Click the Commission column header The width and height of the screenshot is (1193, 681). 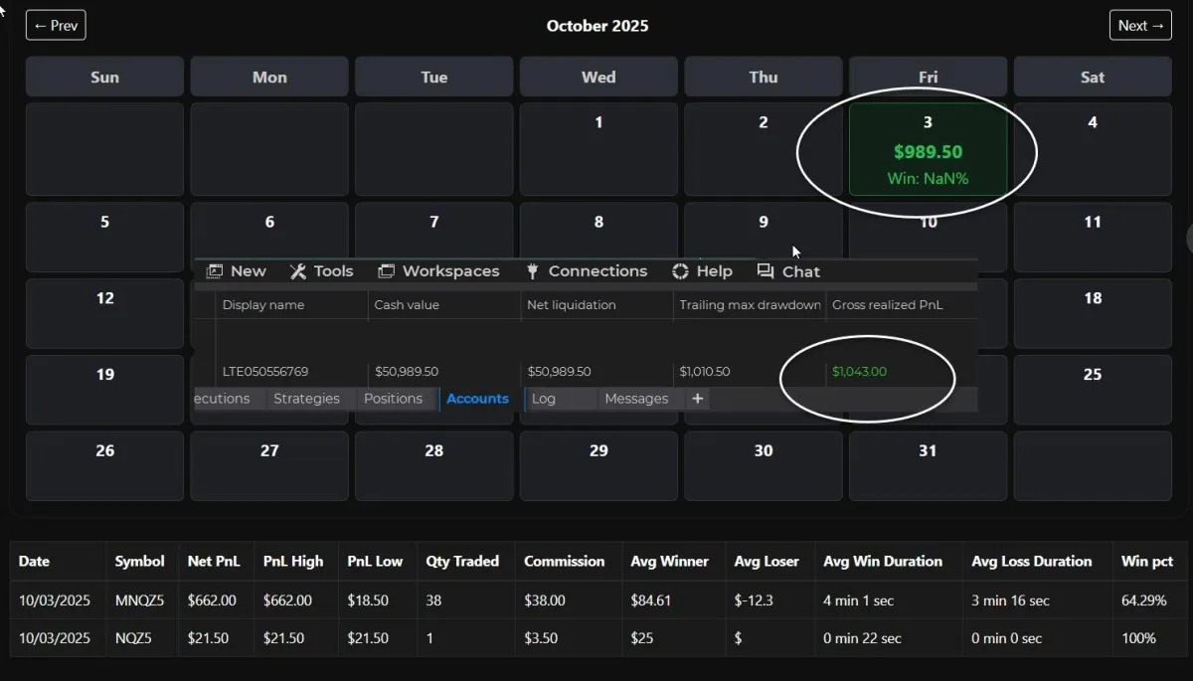pos(565,562)
